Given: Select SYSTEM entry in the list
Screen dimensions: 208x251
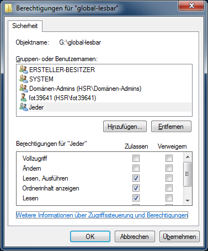Looking at the screenshot, I should [x=104, y=79].
